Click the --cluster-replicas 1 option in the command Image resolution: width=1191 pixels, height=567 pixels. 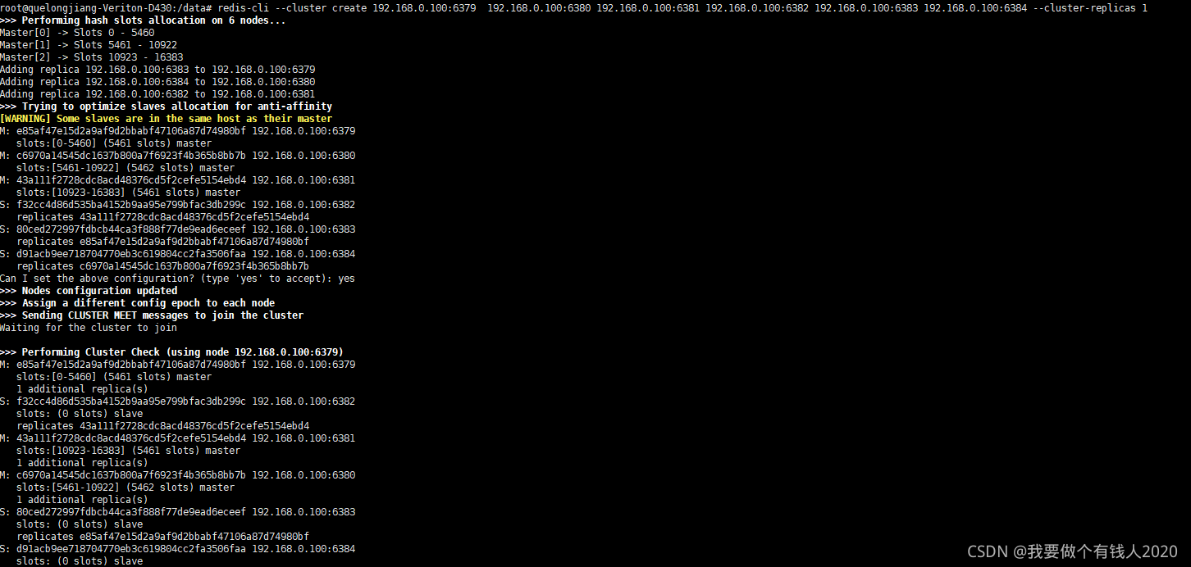click(x=1090, y=7)
